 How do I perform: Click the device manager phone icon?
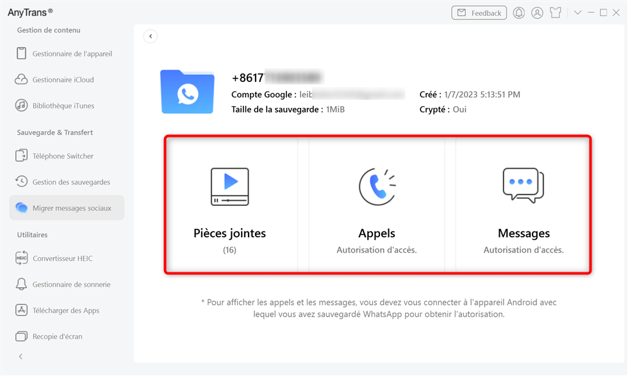click(x=22, y=53)
